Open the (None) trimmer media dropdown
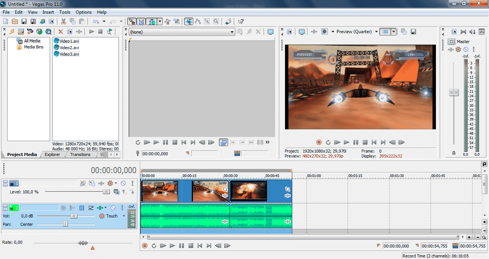The height and width of the screenshot is (259, 489). coord(232,32)
